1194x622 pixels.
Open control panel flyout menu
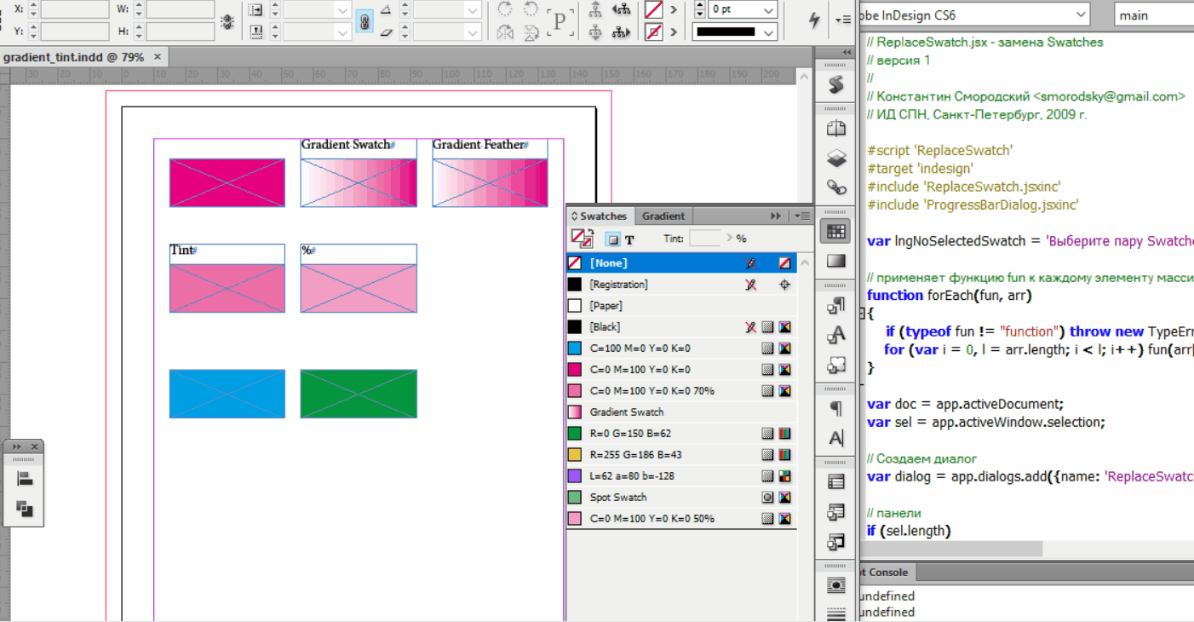(x=842, y=20)
